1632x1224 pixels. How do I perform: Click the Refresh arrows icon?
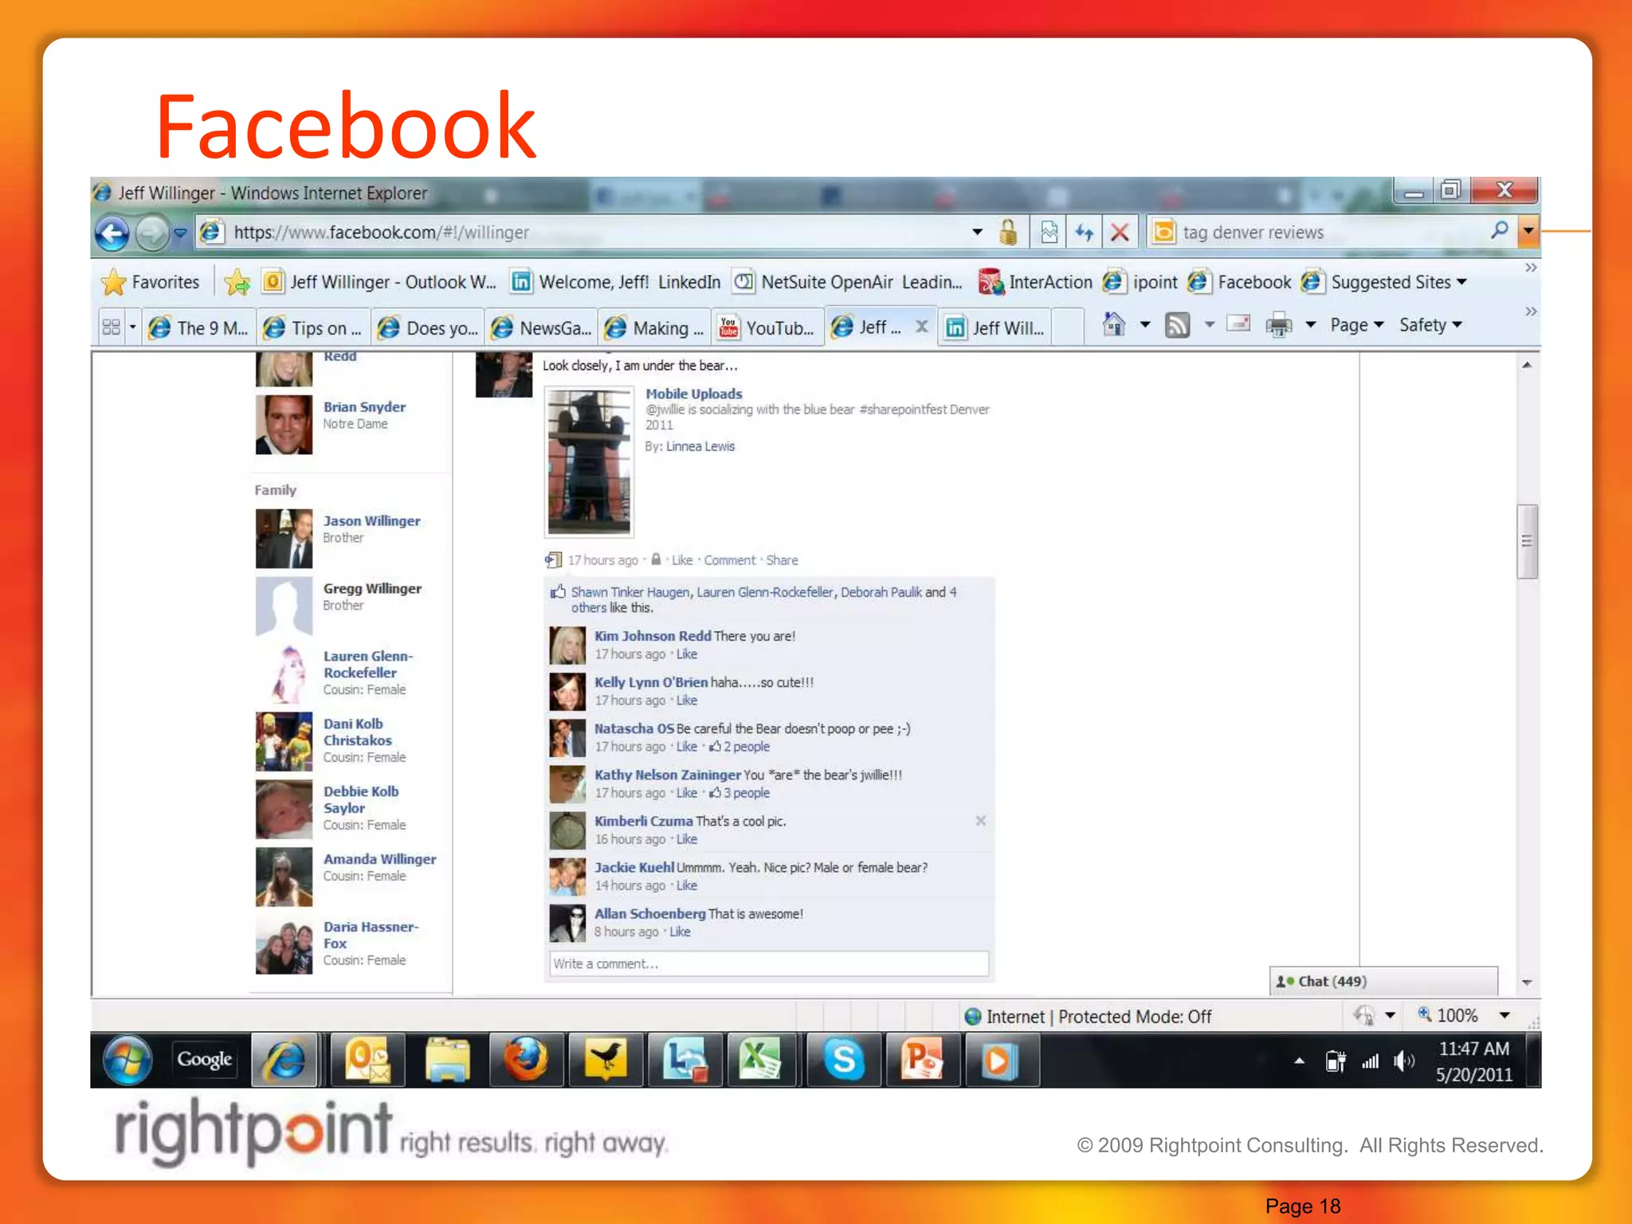coord(1085,232)
